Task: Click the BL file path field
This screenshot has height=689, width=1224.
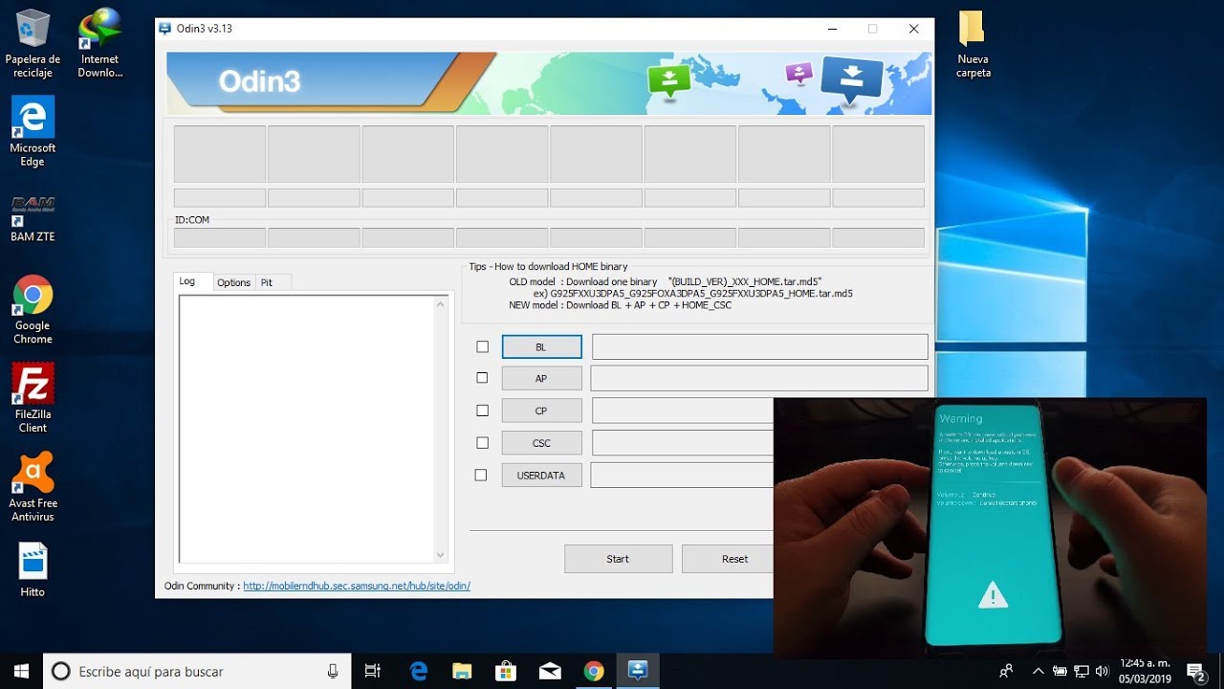Action: (760, 346)
